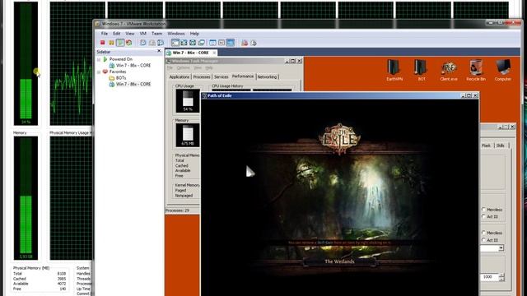527x296 pixels.
Task: Open the VMware Team menu
Action: pyautogui.click(x=157, y=34)
